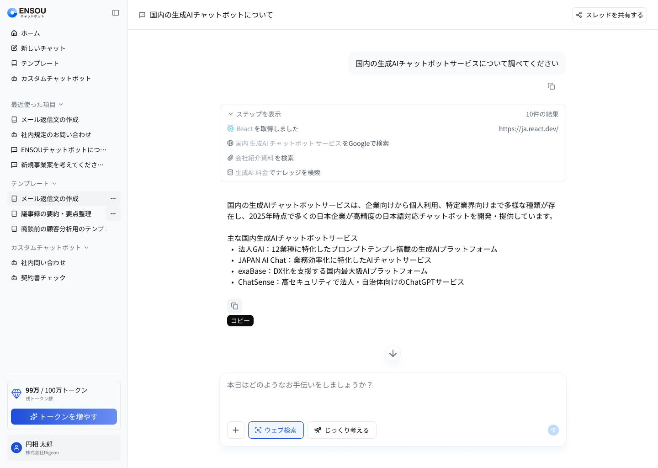Collapse the テンプレート sidebar section

[x=34, y=184]
